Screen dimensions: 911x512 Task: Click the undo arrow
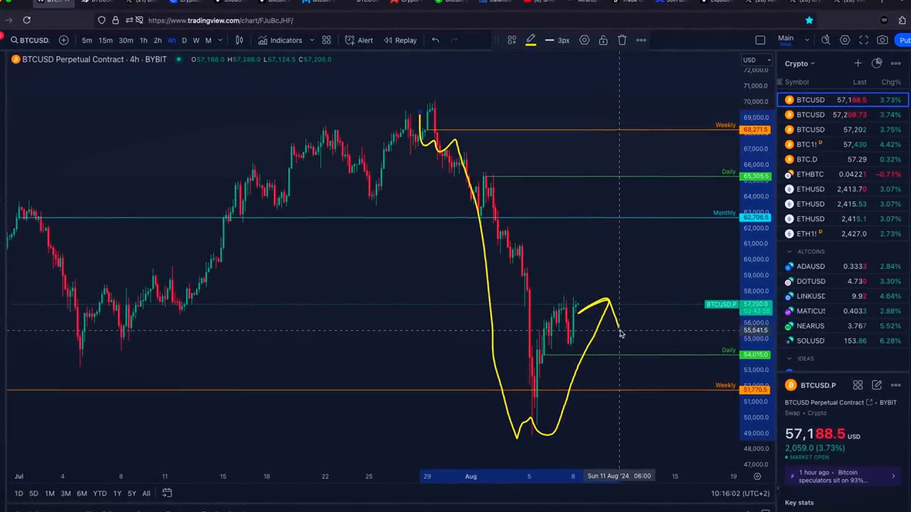pyautogui.click(x=435, y=40)
